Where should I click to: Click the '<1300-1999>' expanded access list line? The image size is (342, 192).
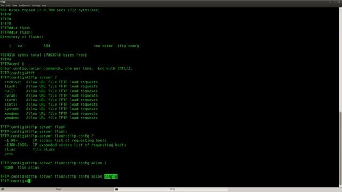tap(65, 145)
